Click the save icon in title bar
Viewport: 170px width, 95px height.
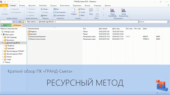click(5, 2)
